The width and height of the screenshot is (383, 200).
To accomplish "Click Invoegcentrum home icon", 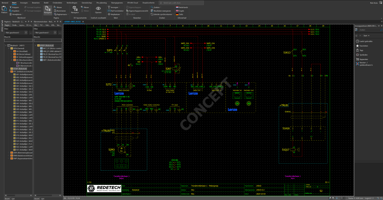I will point(357,36).
